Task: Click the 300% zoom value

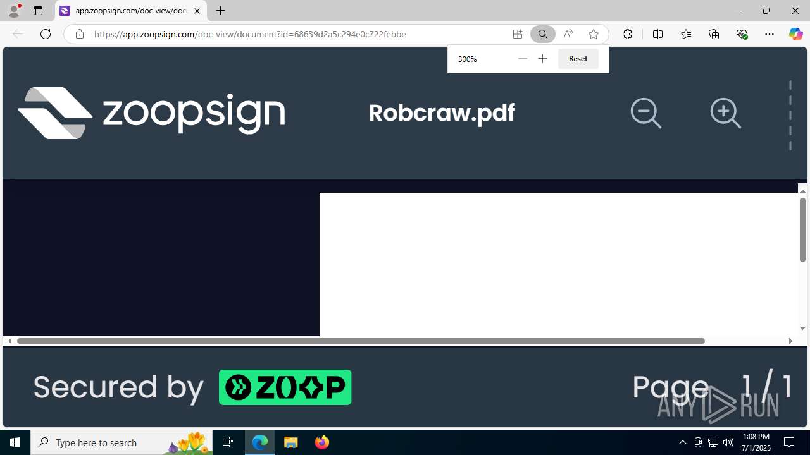Action: point(468,59)
